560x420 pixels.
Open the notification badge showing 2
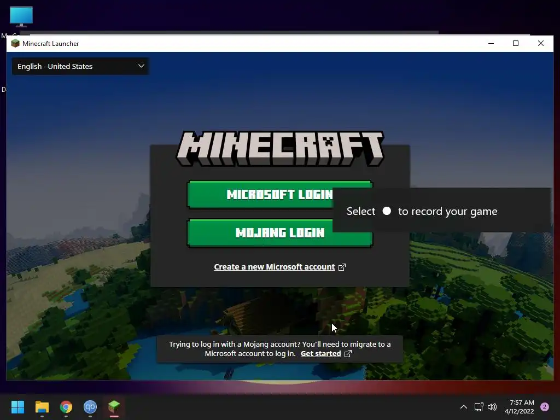click(x=545, y=407)
